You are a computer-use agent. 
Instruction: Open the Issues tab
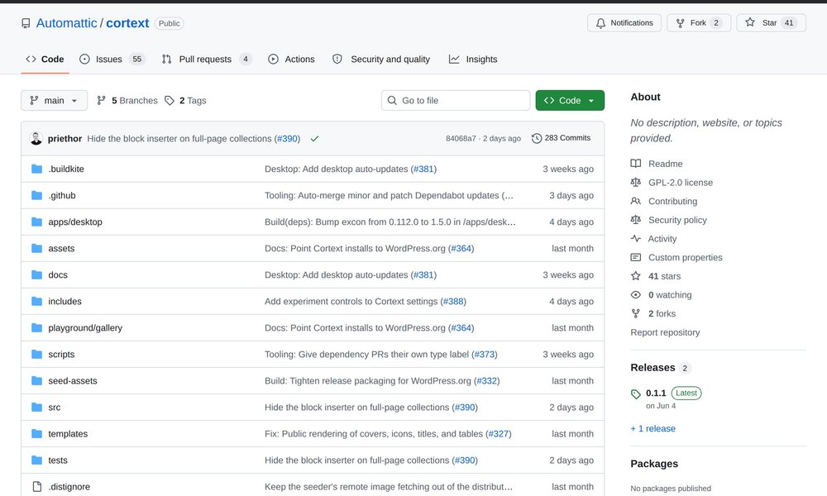112,59
